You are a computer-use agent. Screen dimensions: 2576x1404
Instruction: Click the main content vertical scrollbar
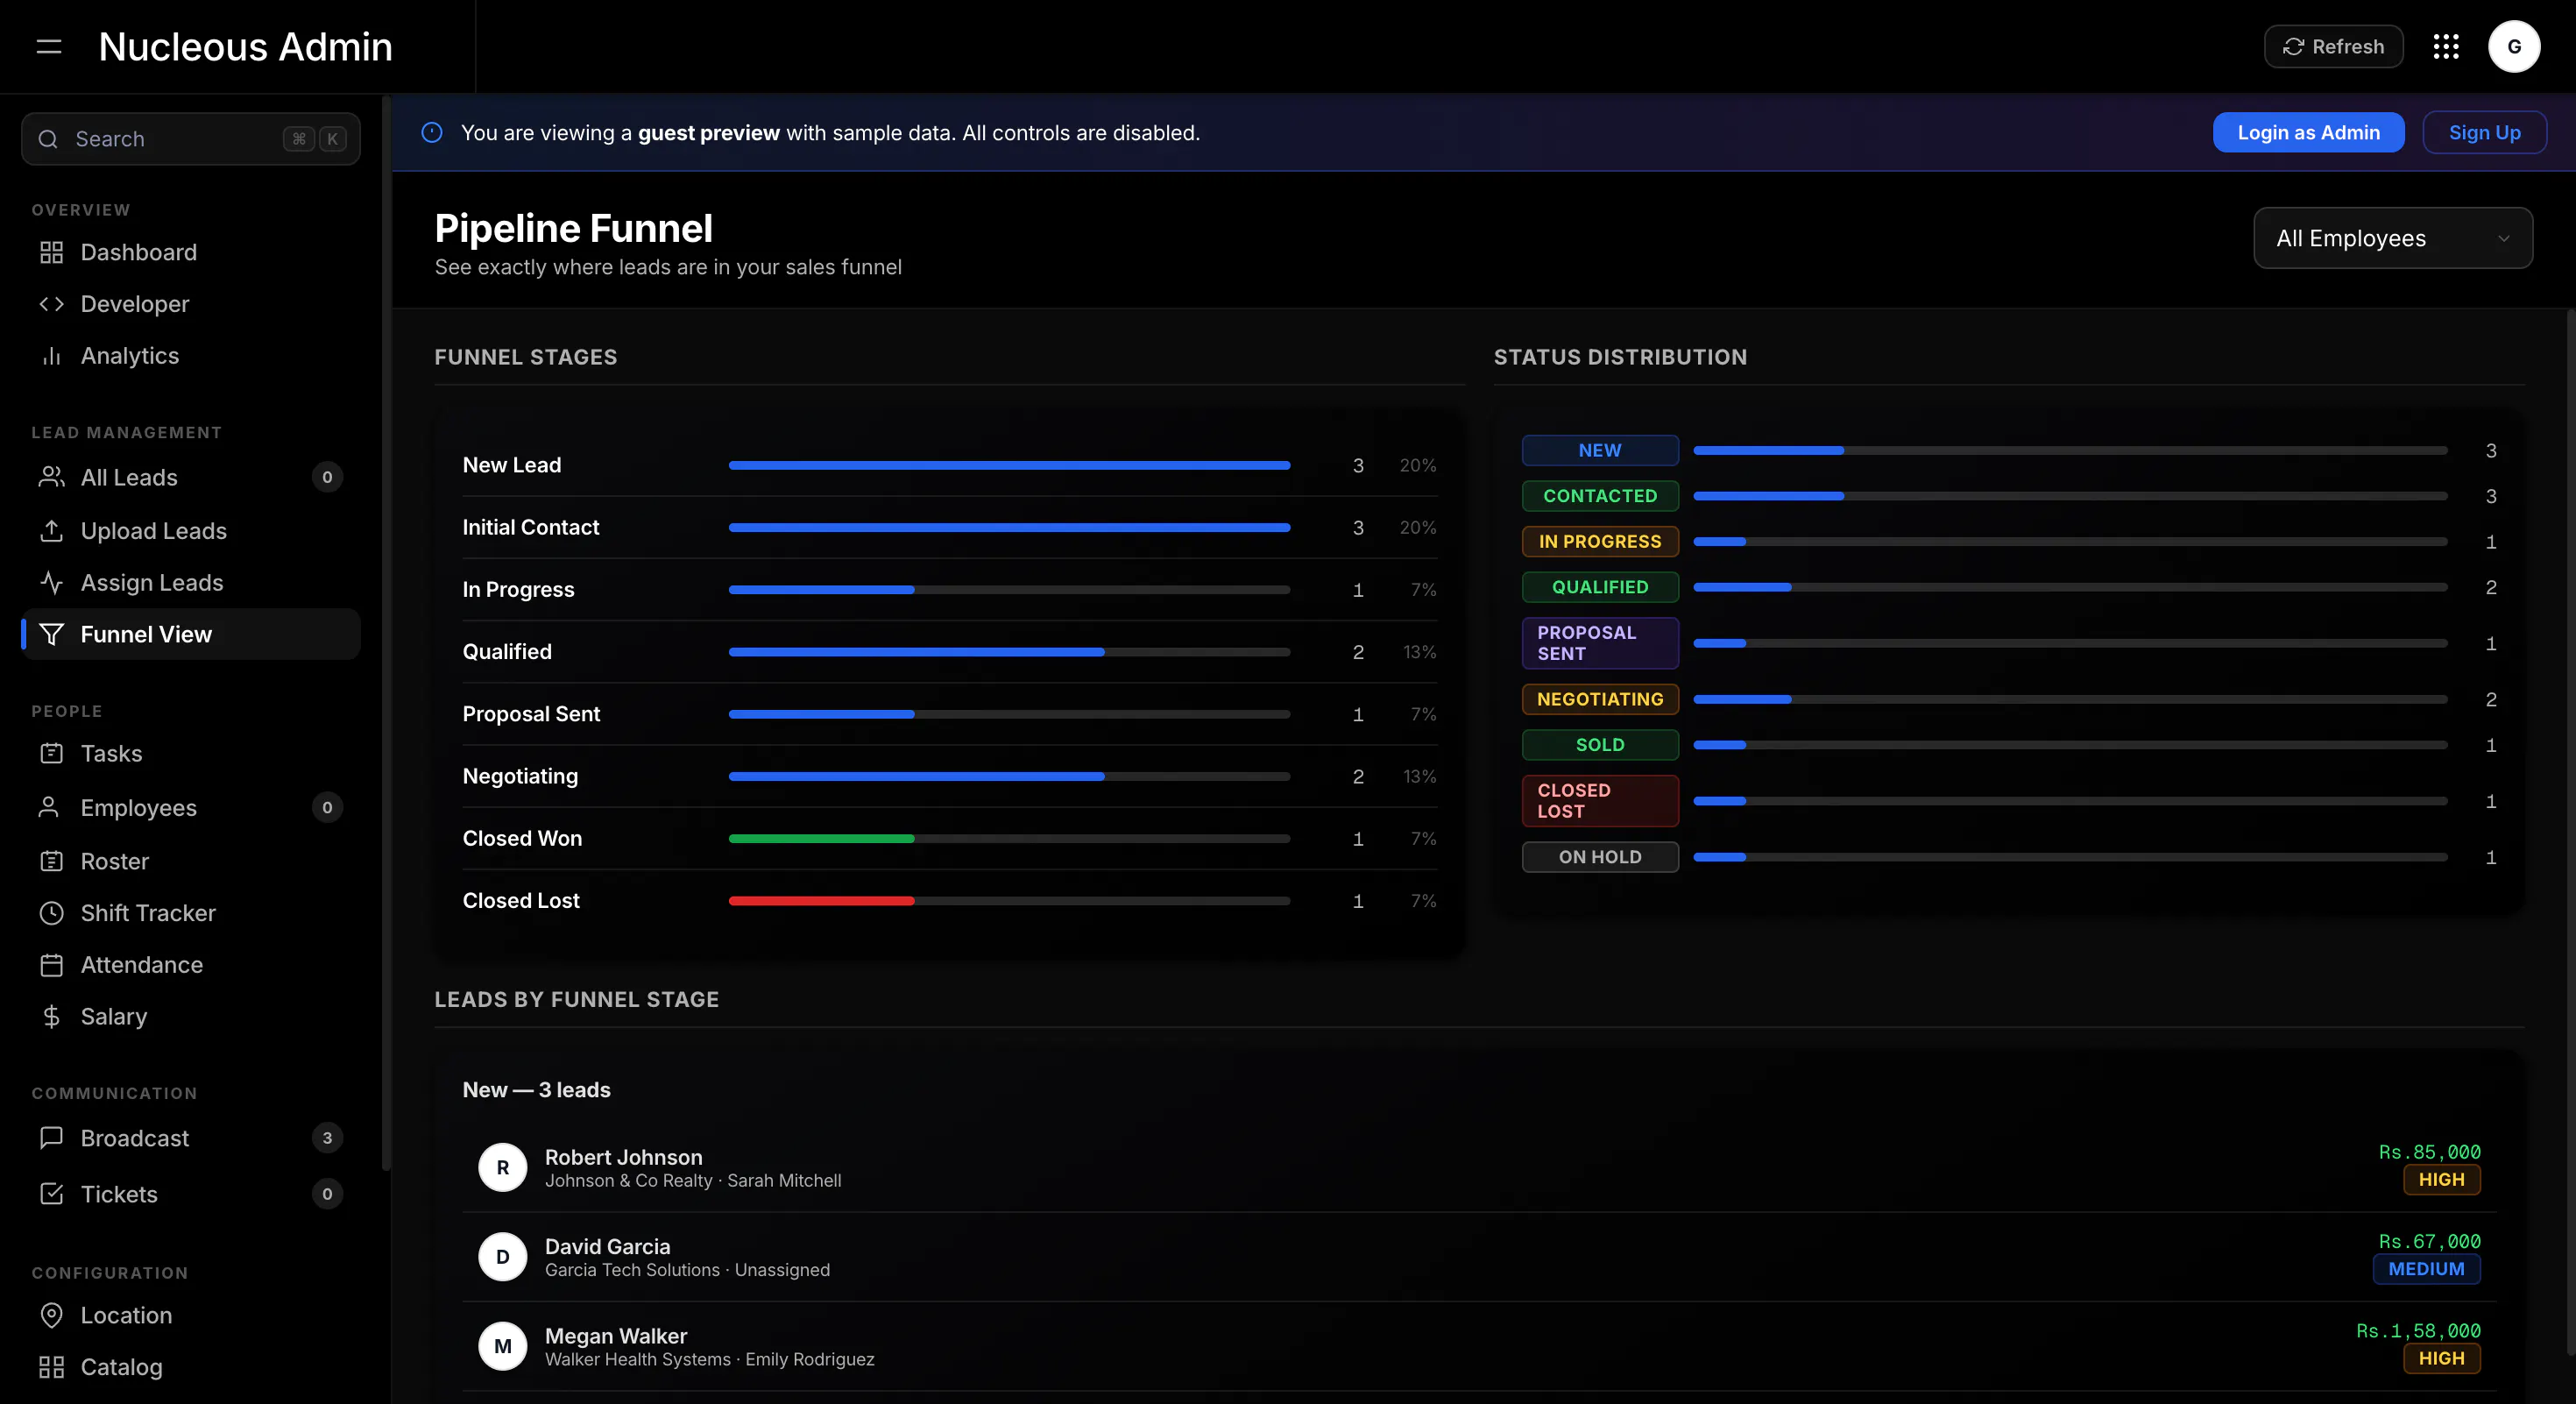[2570, 830]
